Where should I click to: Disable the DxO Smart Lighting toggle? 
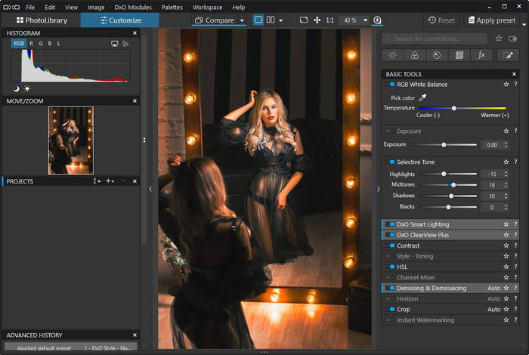(390, 224)
